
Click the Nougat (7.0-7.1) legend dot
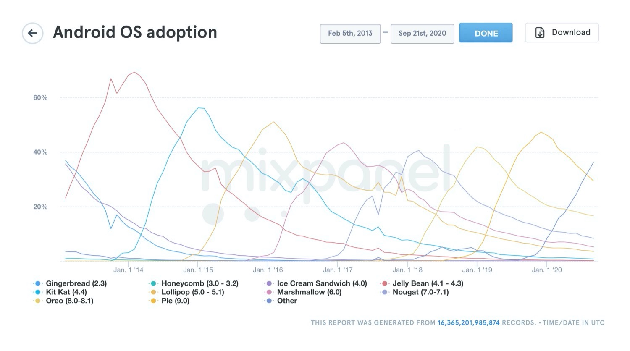coord(385,292)
